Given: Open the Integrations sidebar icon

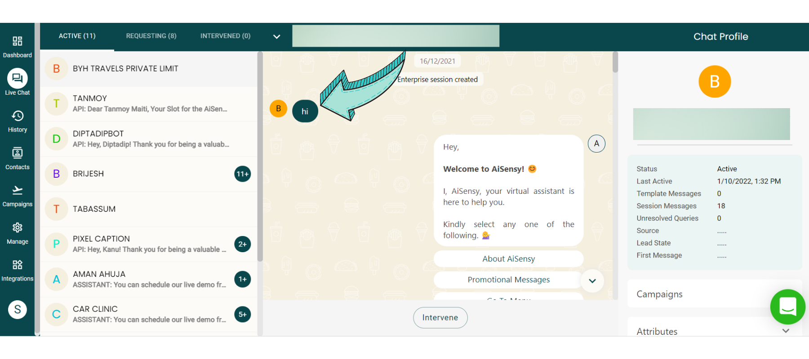Looking at the screenshot, I should click(x=17, y=265).
